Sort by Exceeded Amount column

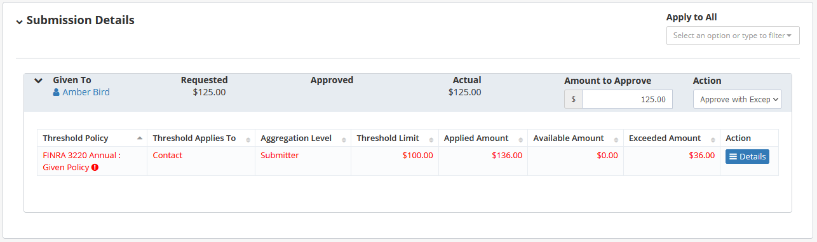click(672, 138)
